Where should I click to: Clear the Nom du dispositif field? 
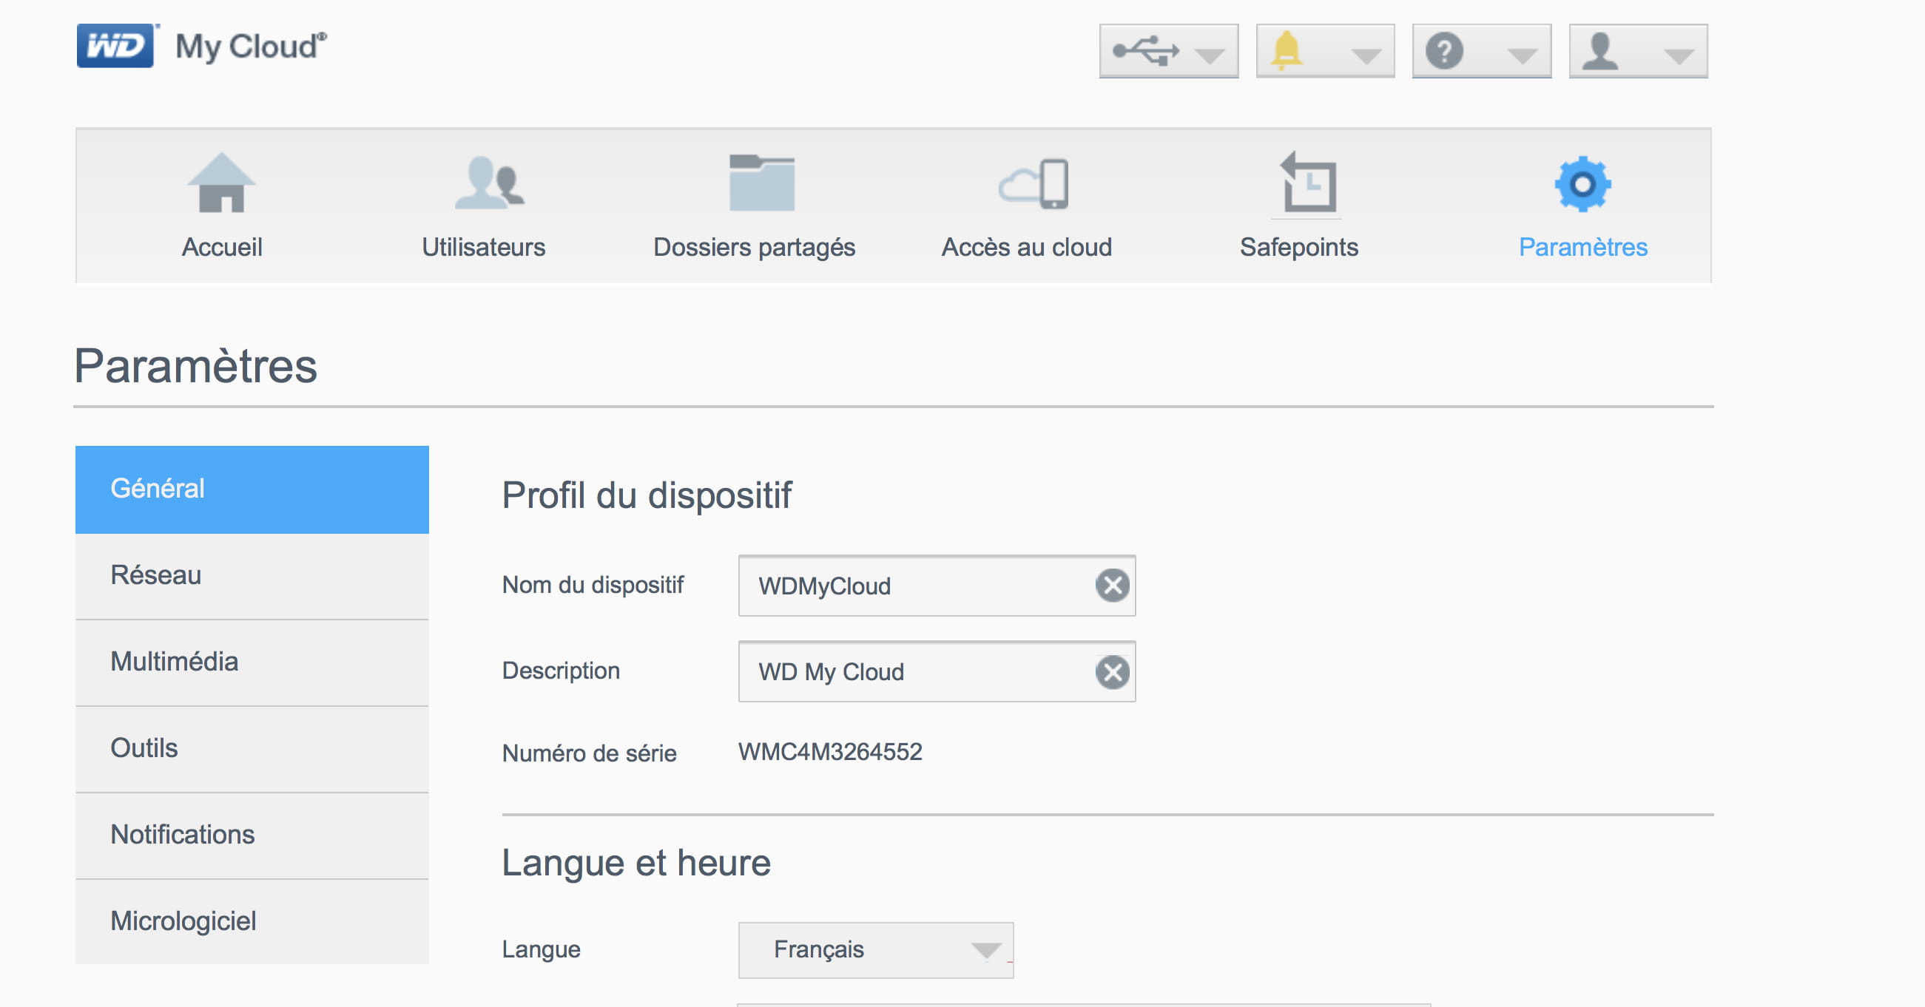pyautogui.click(x=1113, y=586)
